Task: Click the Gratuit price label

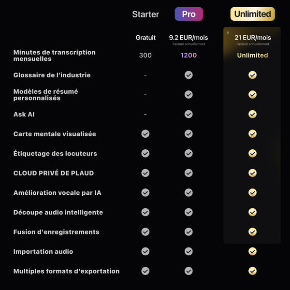Action: pyautogui.click(x=145, y=38)
